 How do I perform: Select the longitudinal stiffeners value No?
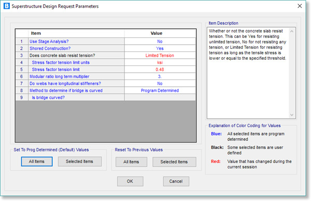160,84
